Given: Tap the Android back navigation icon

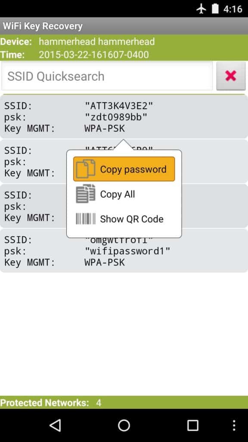Looking at the screenshot, I should pos(55,425).
